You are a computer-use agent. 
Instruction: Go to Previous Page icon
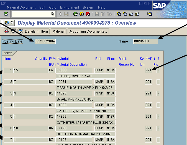(125, 14)
